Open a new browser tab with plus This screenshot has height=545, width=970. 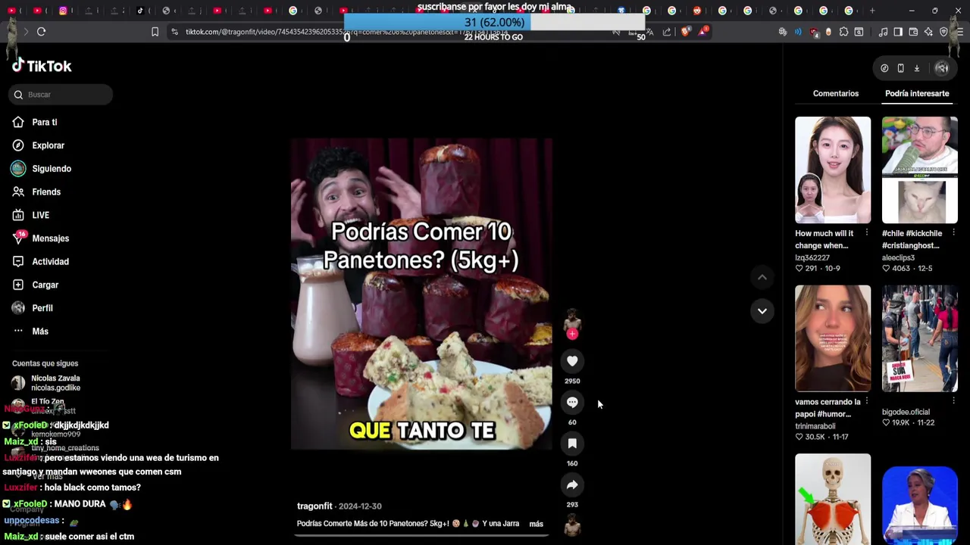(x=871, y=11)
